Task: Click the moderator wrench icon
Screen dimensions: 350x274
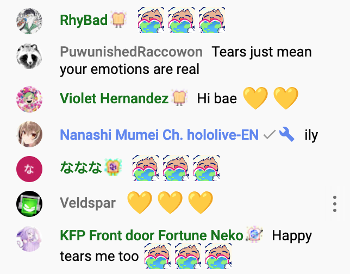Action: tap(287, 134)
